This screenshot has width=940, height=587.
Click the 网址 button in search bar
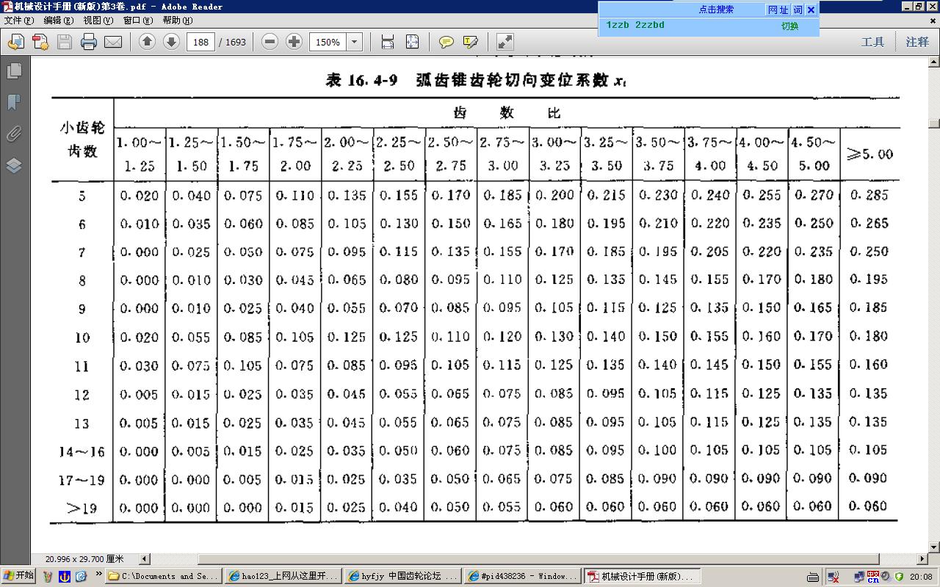[x=778, y=10]
